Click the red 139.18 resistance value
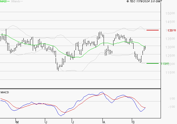The height and width of the screenshot is (124, 177). click(172, 30)
